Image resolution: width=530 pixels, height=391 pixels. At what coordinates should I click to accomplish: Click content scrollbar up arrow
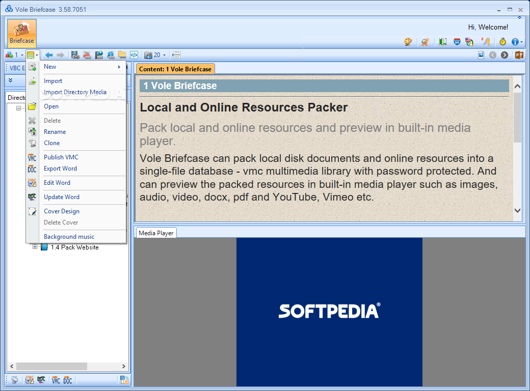(517, 87)
